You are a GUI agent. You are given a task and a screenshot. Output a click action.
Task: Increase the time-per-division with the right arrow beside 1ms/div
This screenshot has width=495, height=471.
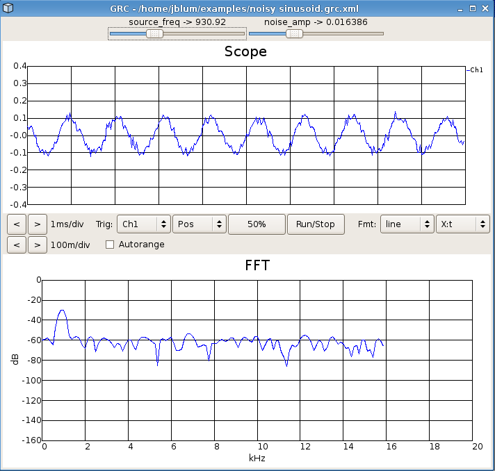click(x=38, y=224)
